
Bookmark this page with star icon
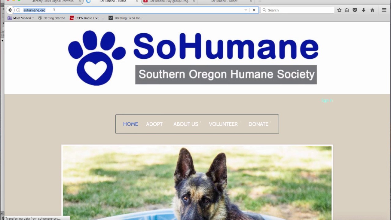point(339,10)
